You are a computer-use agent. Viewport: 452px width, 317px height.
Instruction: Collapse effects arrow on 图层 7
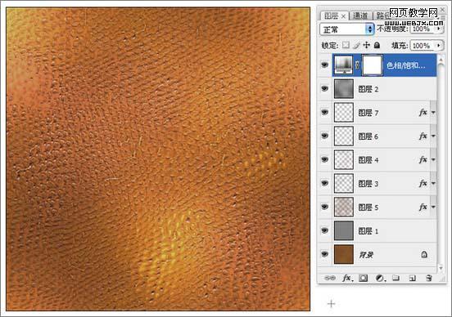click(433, 113)
